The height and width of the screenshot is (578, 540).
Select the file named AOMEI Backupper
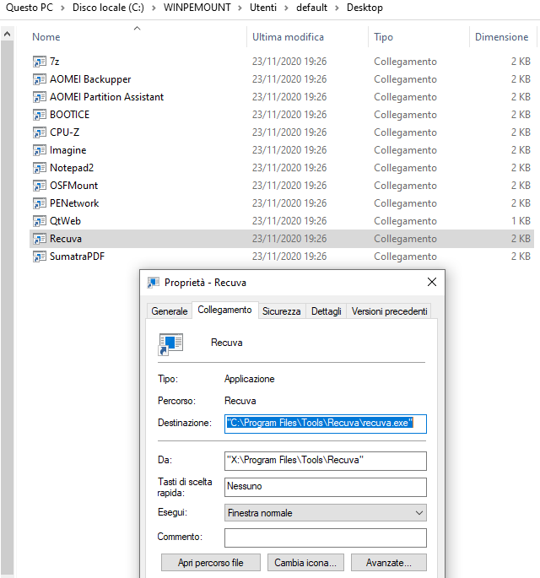pyautogui.click(x=90, y=79)
